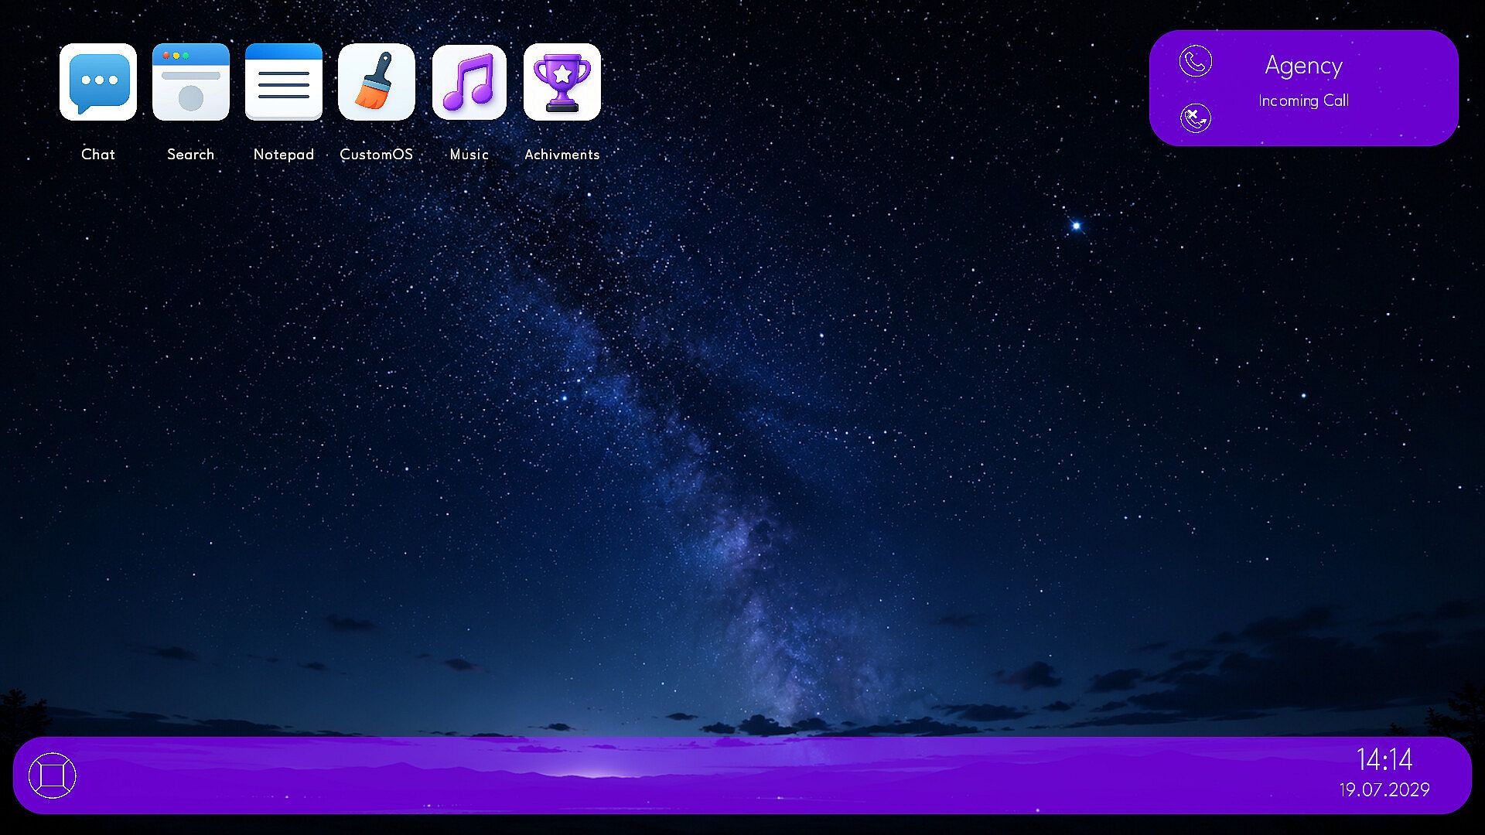Click the Music icon label
Screen dimensions: 1485x835
coord(469,154)
